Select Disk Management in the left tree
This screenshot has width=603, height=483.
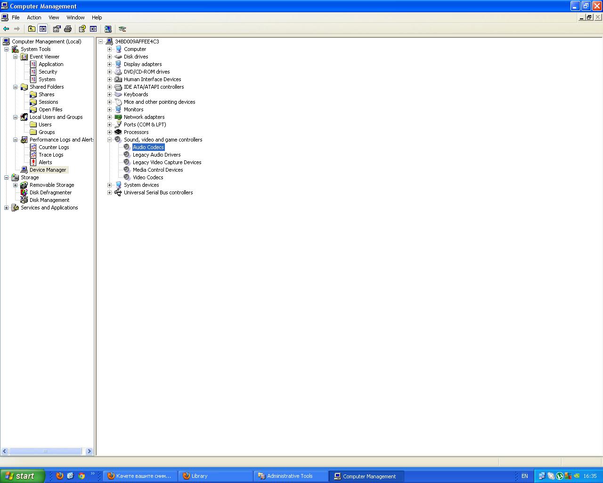pos(49,200)
